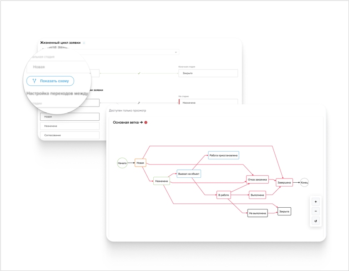Click the Не выполнена node
Image resolution: width=349 pixels, height=271 pixels.
[x=258, y=213]
